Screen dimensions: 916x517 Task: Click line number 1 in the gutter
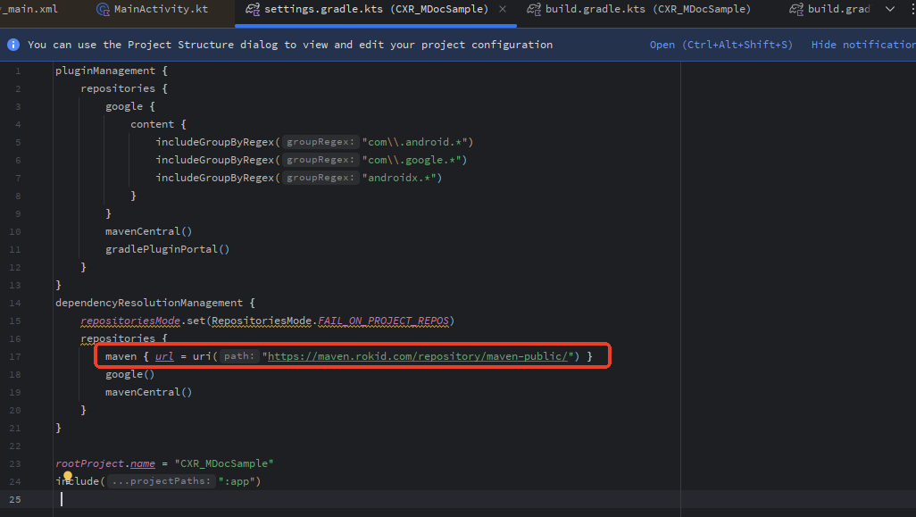point(18,71)
